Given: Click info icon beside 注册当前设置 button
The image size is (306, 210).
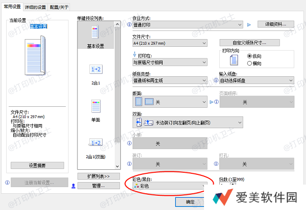Looking at the screenshot, I should click(7, 183).
